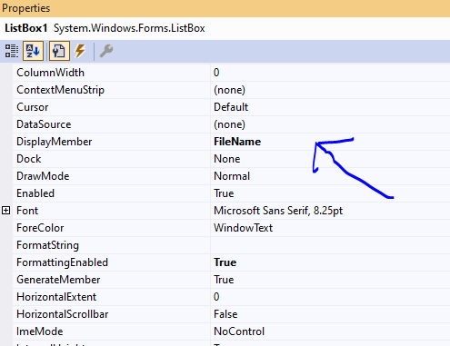Click the Dock value None
Image resolution: width=450 pixels, height=346 pixels.
click(227, 159)
